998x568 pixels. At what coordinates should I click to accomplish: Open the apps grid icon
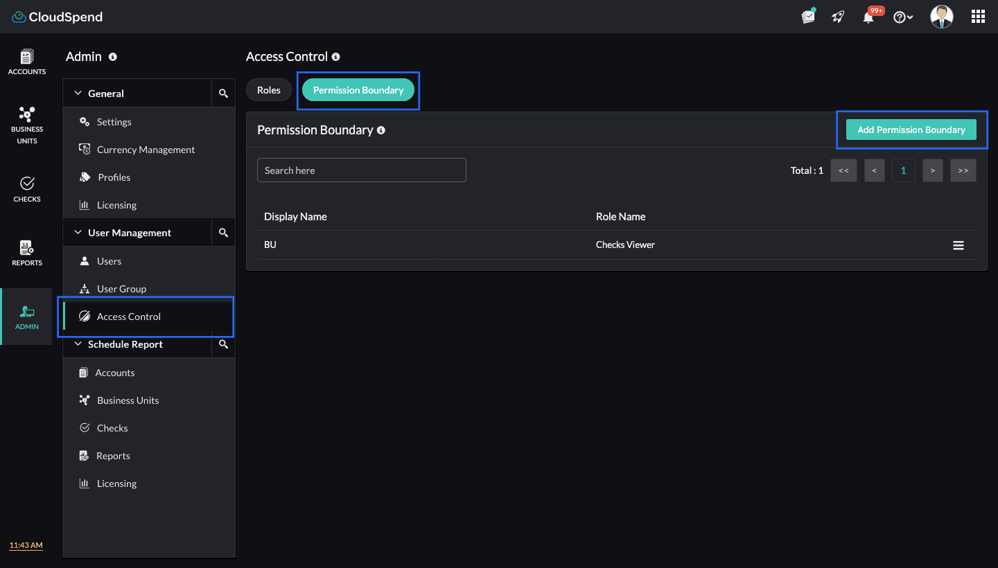coord(978,17)
